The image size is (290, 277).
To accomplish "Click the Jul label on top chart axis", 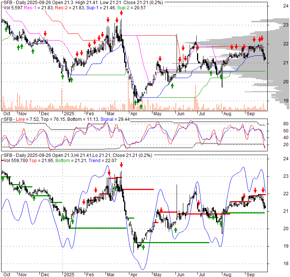I will [x=202, y=114].
